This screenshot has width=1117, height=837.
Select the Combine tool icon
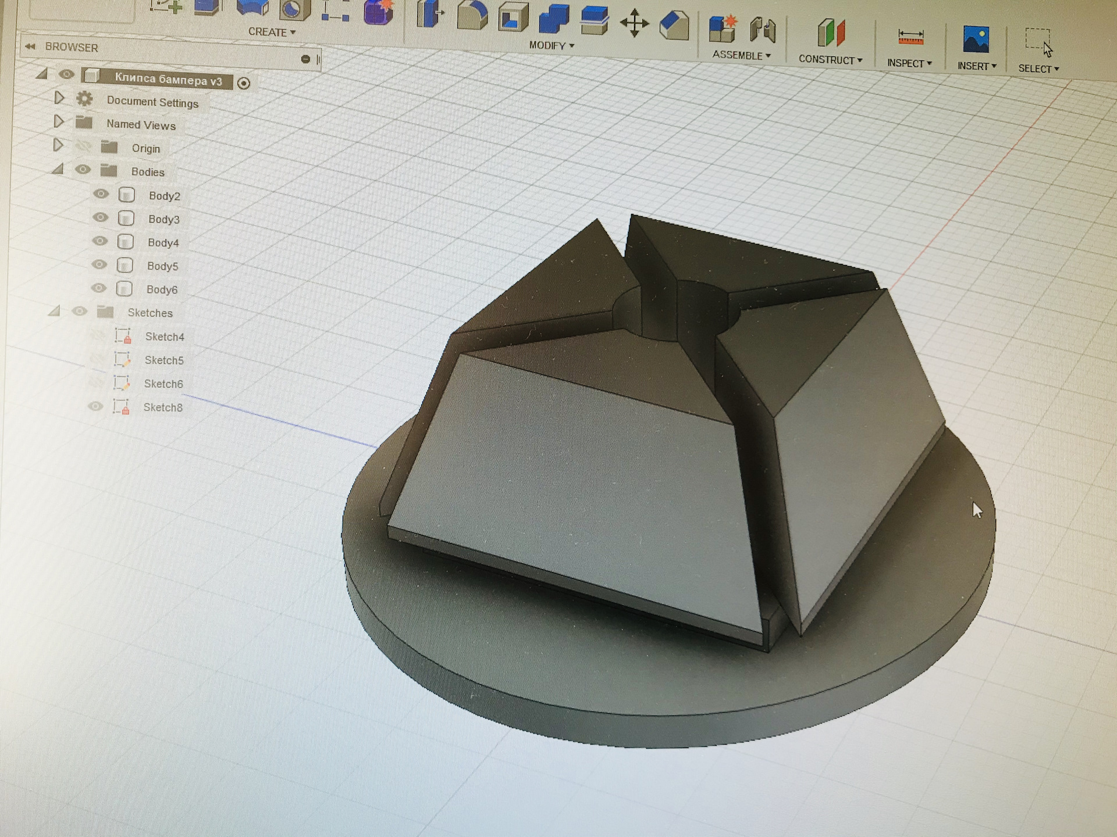pos(553,19)
